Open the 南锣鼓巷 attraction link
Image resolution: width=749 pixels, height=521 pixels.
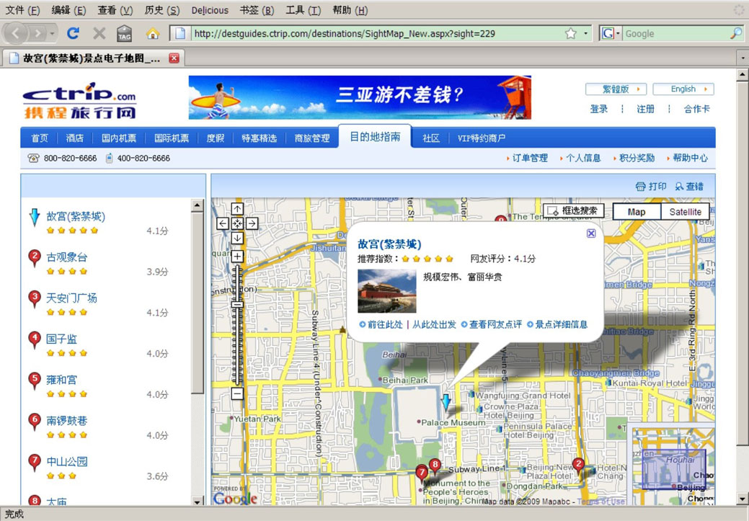[67, 421]
